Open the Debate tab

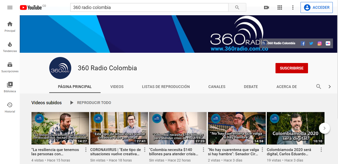(251, 87)
